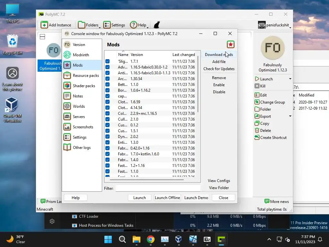
Task: Click the More news link
Action: 277,201
